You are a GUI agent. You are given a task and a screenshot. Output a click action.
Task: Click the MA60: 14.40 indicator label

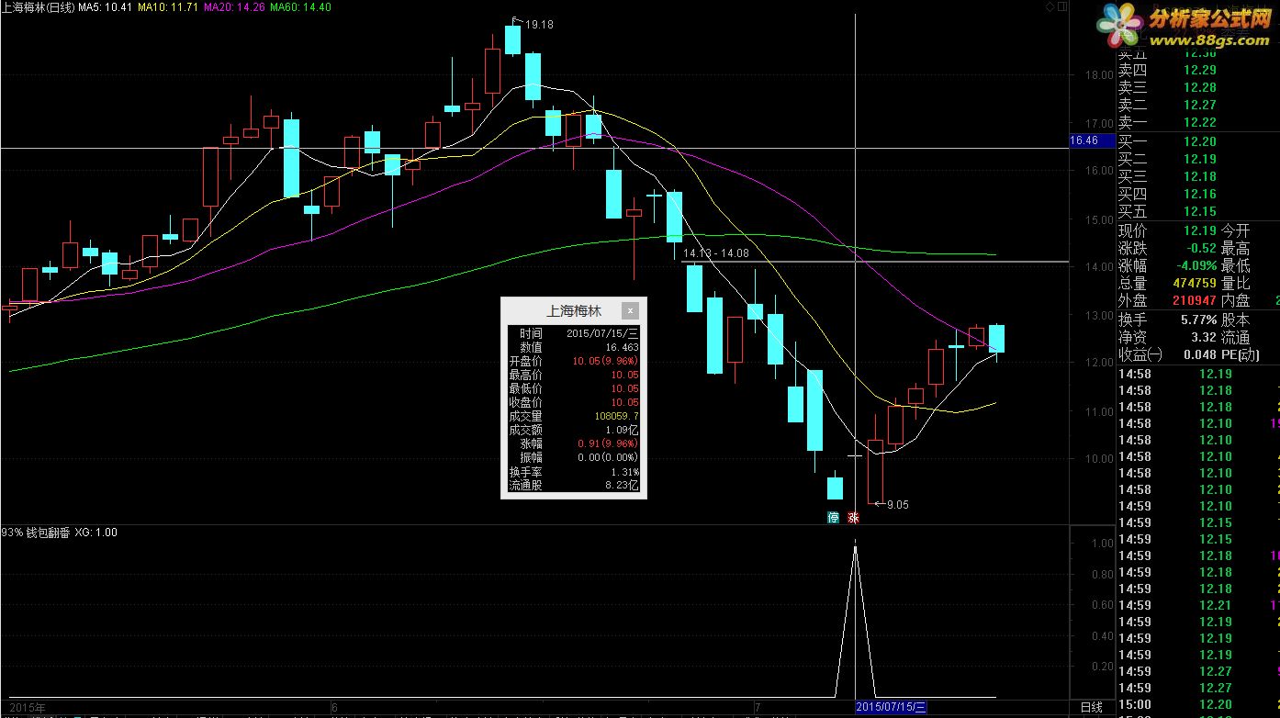pyautogui.click(x=301, y=6)
